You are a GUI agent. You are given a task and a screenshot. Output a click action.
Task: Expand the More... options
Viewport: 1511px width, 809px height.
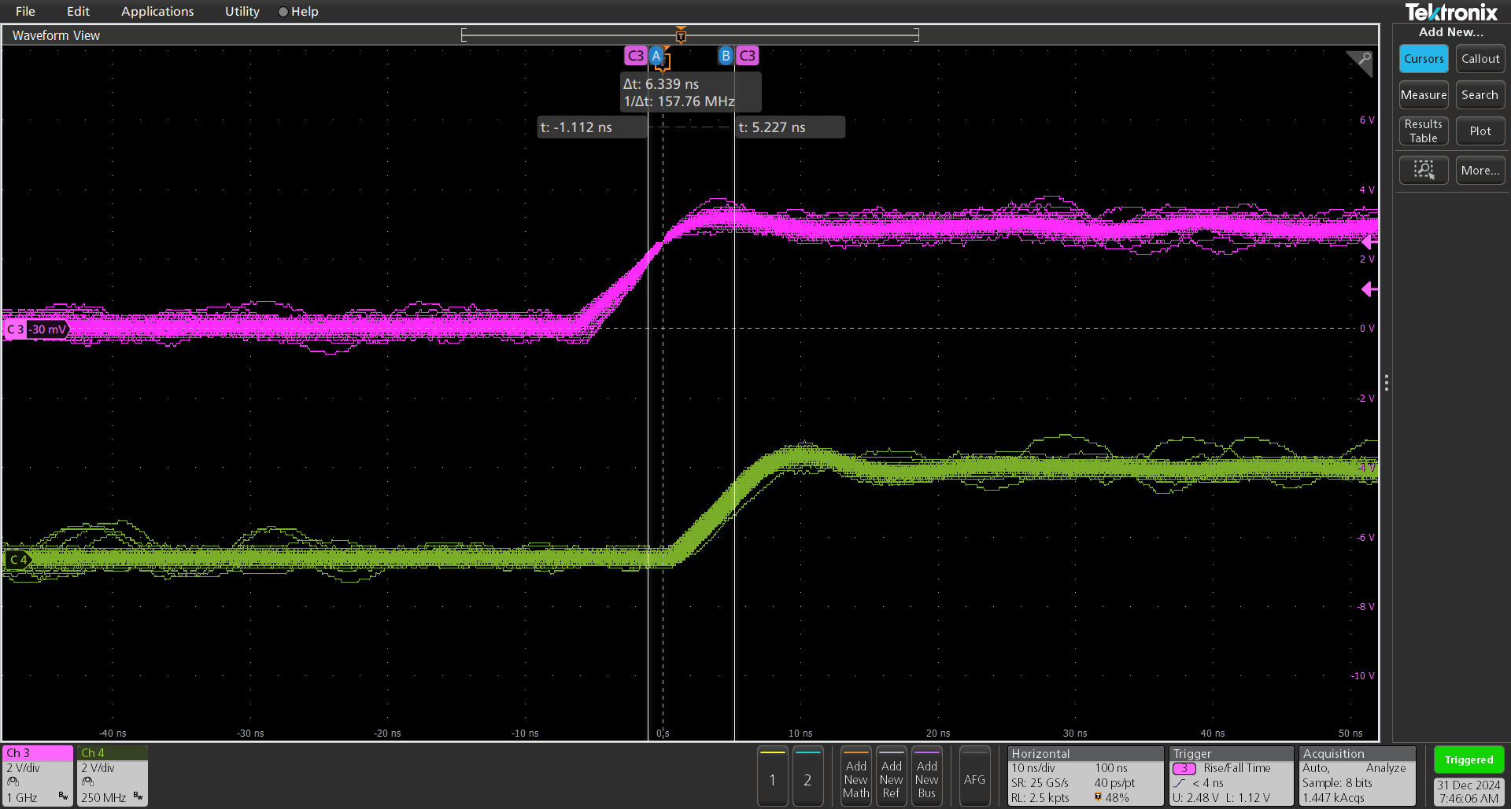pos(1480,170)
